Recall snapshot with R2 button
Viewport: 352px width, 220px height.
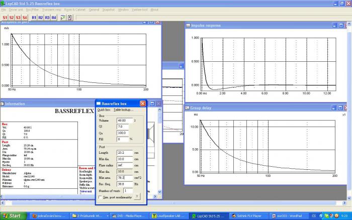pos(41,18)
